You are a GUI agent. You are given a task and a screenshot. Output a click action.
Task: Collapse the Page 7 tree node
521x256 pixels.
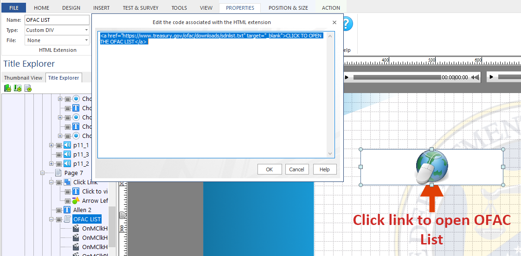coord(43,173)
